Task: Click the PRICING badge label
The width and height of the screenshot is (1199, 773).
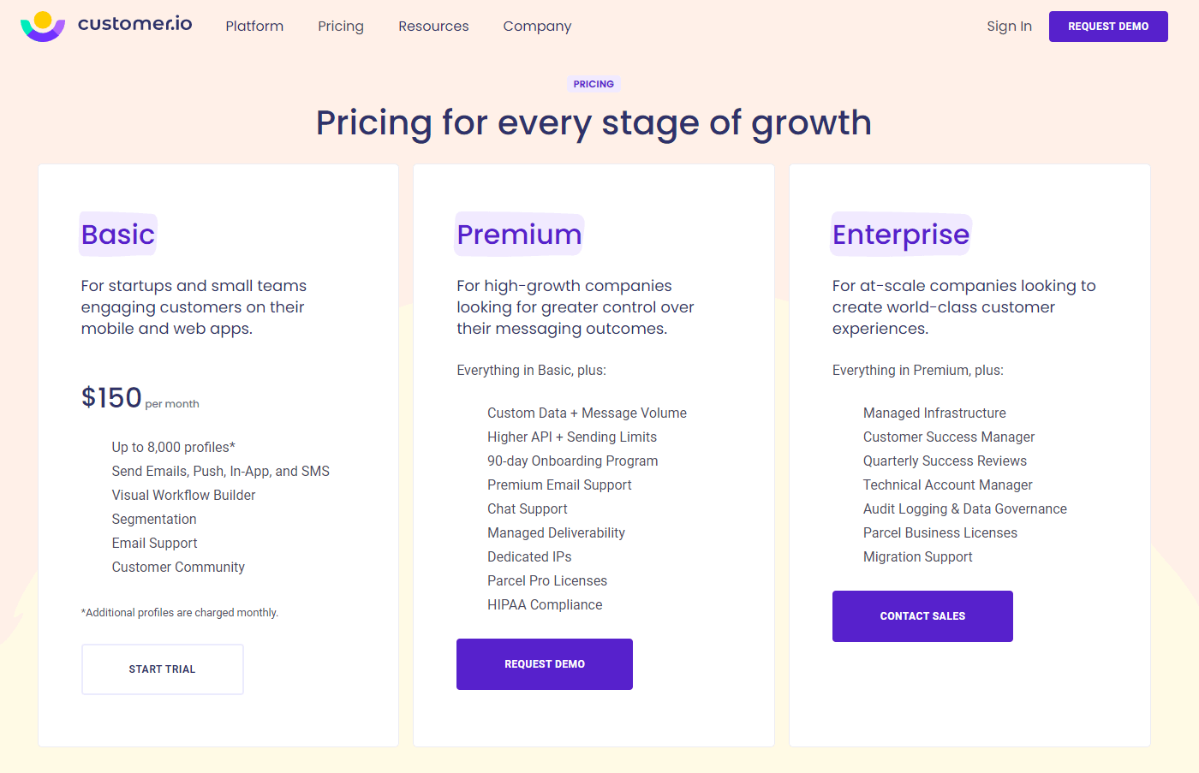Action: 594,84
